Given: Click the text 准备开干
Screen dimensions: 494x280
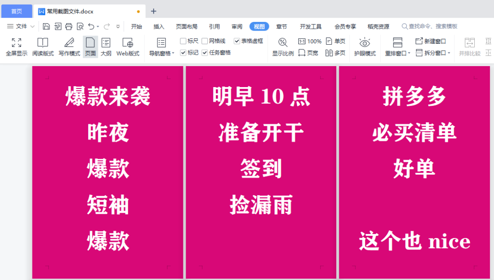Looking at the screenshot, I should point(261,132).
